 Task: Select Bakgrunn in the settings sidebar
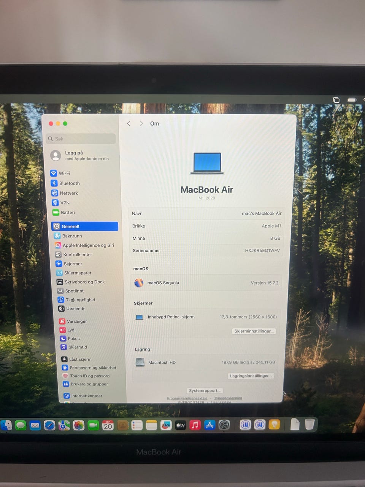pos(68,236)
